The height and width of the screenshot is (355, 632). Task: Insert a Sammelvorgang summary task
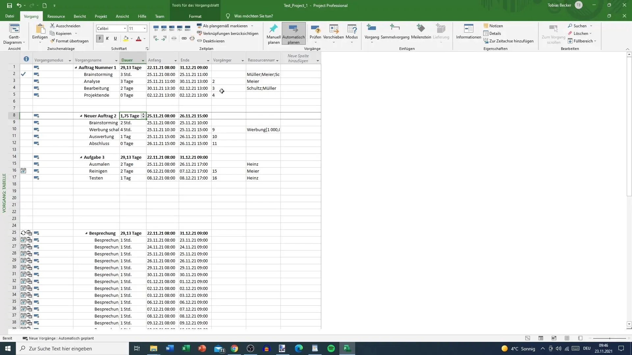tap(395, 32)
